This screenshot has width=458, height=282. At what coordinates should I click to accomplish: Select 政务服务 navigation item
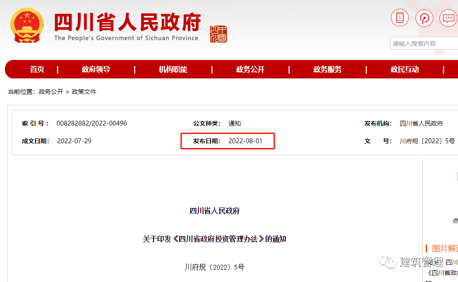click(x=327, y=70)
